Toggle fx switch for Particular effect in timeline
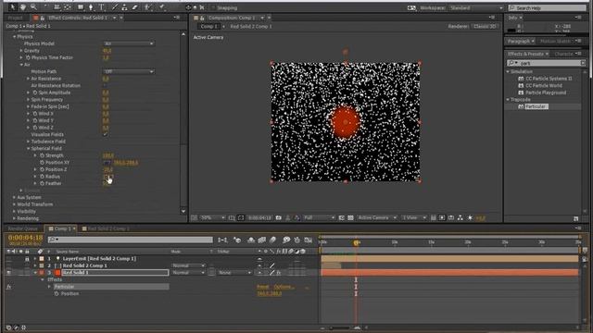This screenshot has width=593, height=333. (x=8, y=287)
